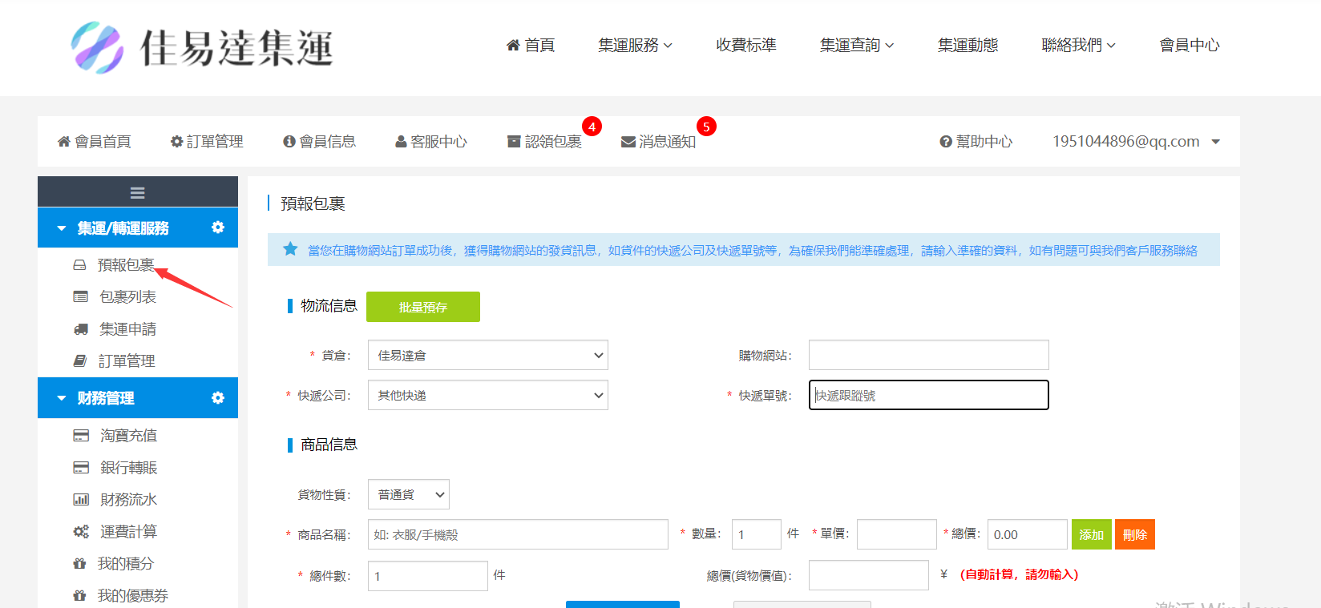Screen dimensions: 1321x608
Task: Click the 總價 field showing 0.00
Action: (x=1028, y=534)
